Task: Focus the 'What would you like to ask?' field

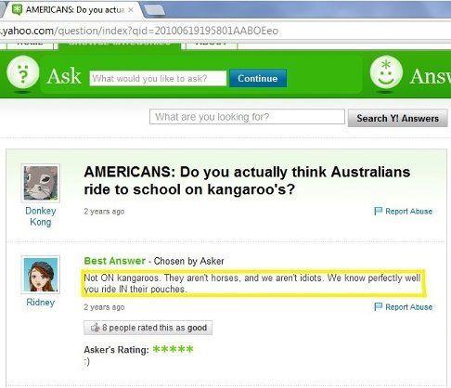Action: click(158, 78)
